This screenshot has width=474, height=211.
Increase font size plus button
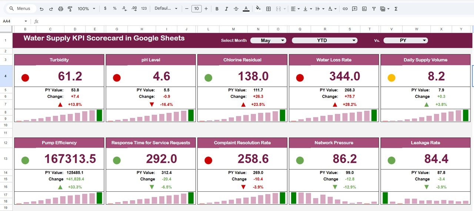(206, 9)
